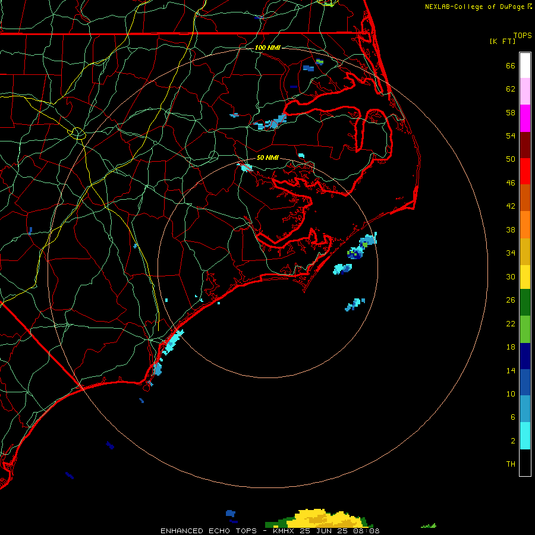The width and height of the screenshot is (535, 535).
Task: Click the 2 legend value
Action: pos(513,441)
